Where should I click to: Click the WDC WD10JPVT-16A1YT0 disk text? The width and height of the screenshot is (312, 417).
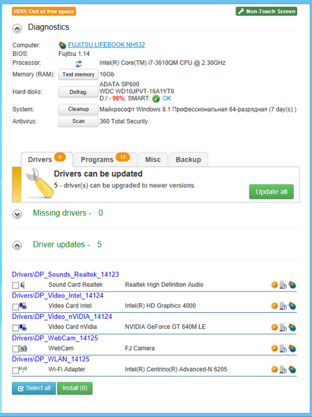[x=137, y=92]
